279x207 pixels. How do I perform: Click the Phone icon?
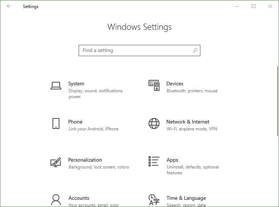pos(56,123)
